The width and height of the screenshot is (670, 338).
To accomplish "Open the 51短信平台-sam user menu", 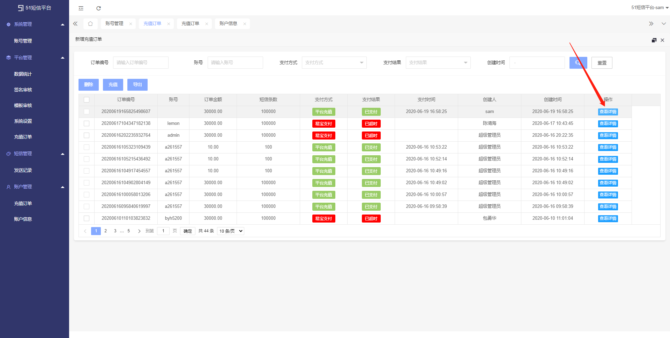I will (649, 8).
